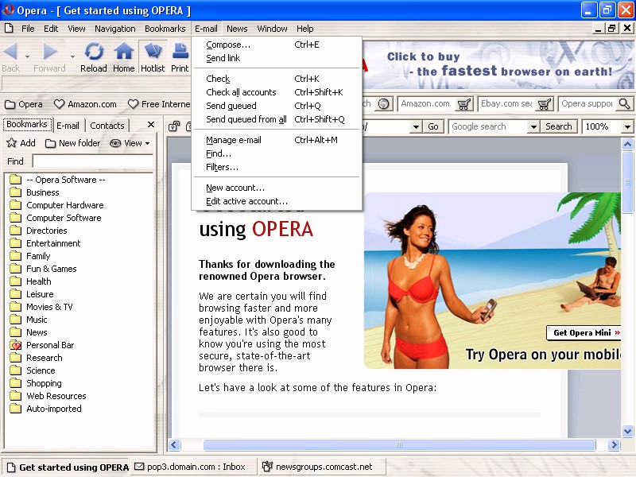
Task: Select Filters... in the E-mail menu
Action: tap(277, 167)
